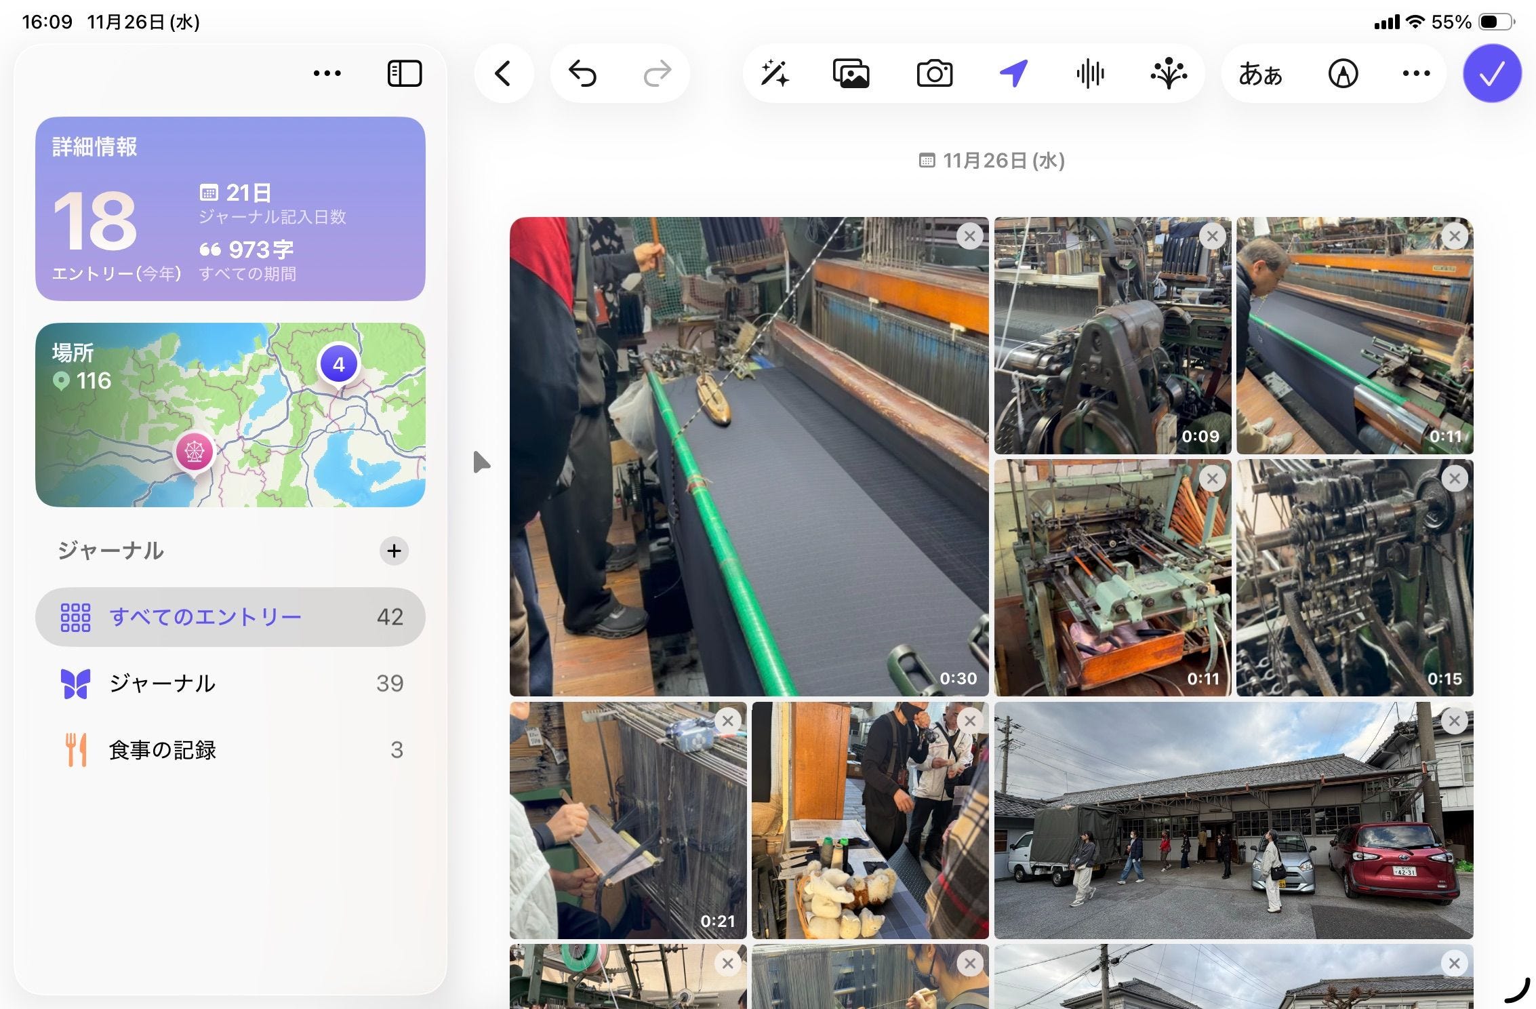Open sidebar ellipsis menu
The height and width of the screenshot is (1009, 1536).
[x=327, y=73]
